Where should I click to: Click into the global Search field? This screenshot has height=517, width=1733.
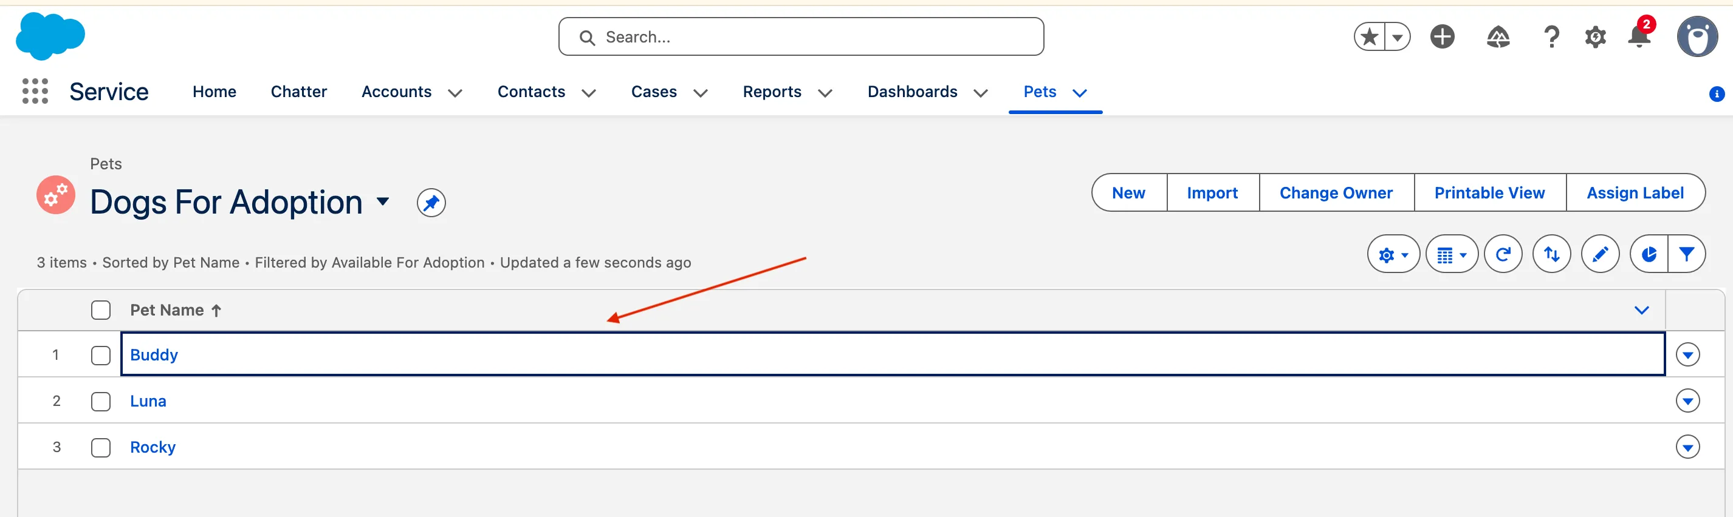click(801, 37)
